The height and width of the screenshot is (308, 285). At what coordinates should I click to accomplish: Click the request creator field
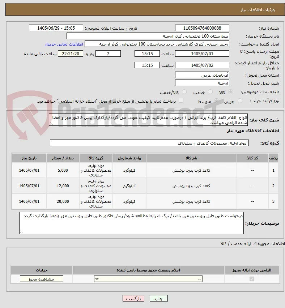click(x=157, y=44)
